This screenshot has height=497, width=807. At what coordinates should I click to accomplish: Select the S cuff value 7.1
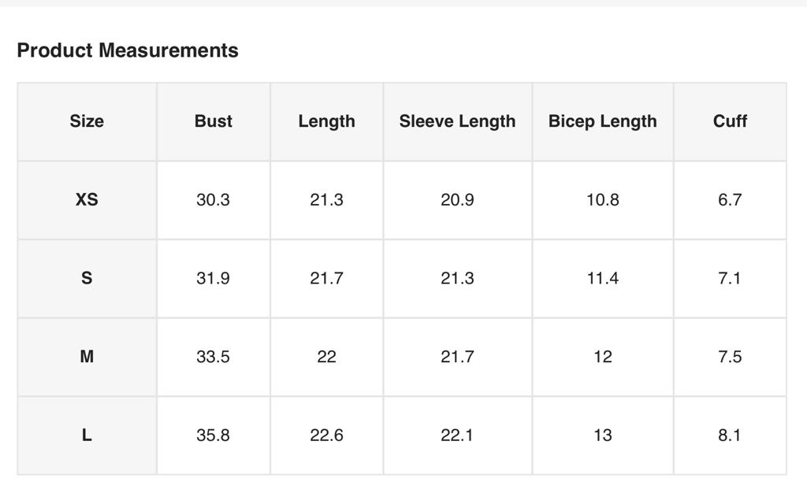point(730,278)
